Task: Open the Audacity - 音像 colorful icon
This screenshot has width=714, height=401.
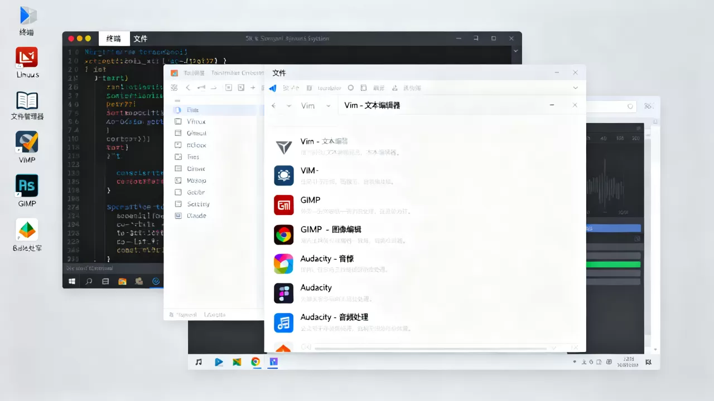Action: click(283, 264)
